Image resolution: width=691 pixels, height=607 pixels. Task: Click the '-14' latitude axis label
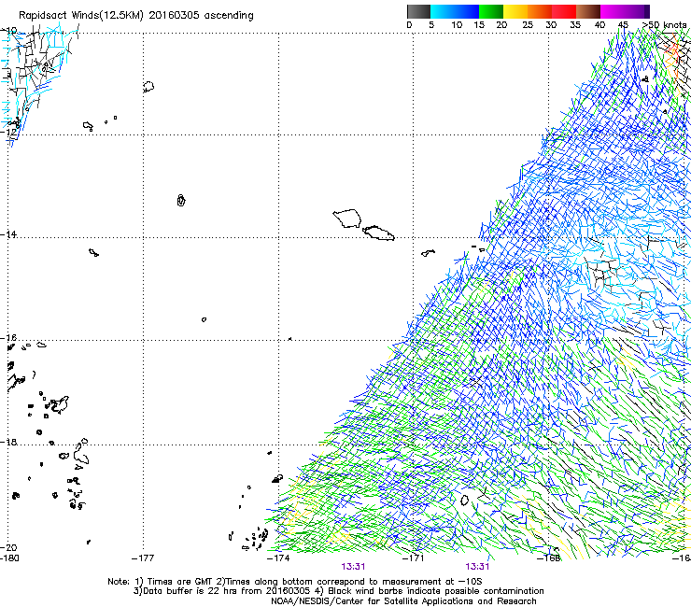click(8, 234)
